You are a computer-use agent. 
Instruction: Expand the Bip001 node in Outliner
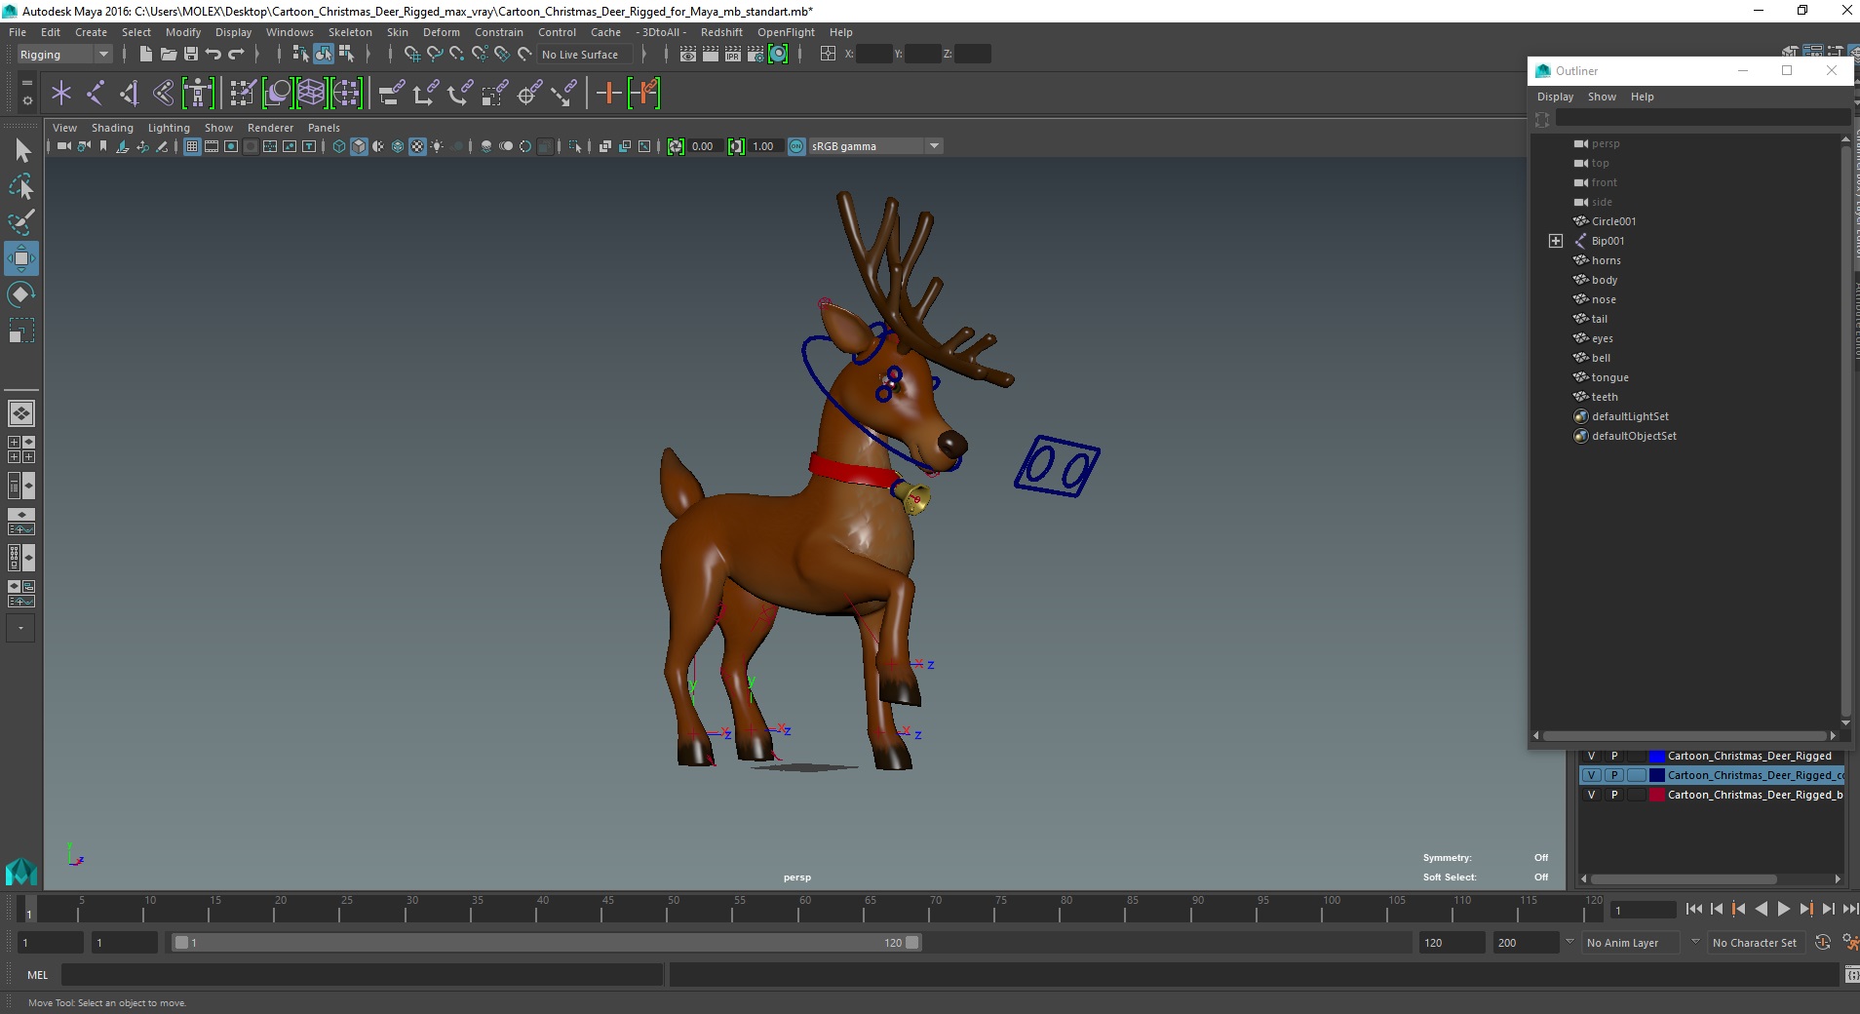(x=1555, y=241)
